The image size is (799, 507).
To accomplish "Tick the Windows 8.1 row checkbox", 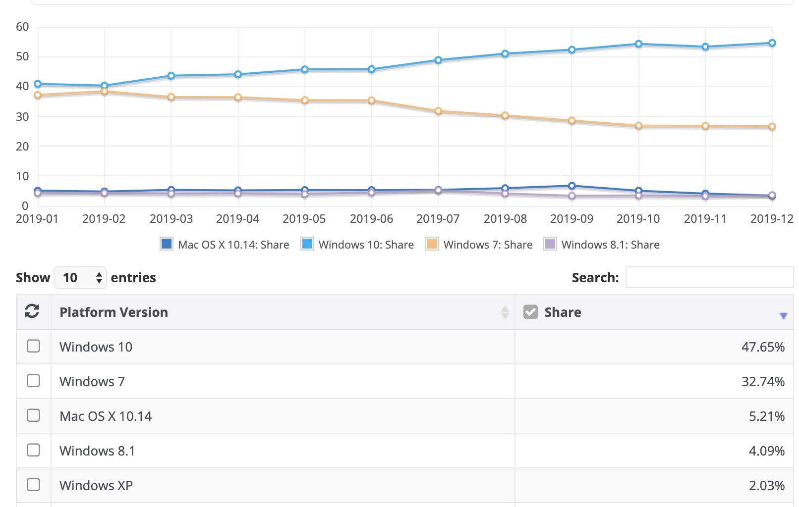I will tap(33, 450).
